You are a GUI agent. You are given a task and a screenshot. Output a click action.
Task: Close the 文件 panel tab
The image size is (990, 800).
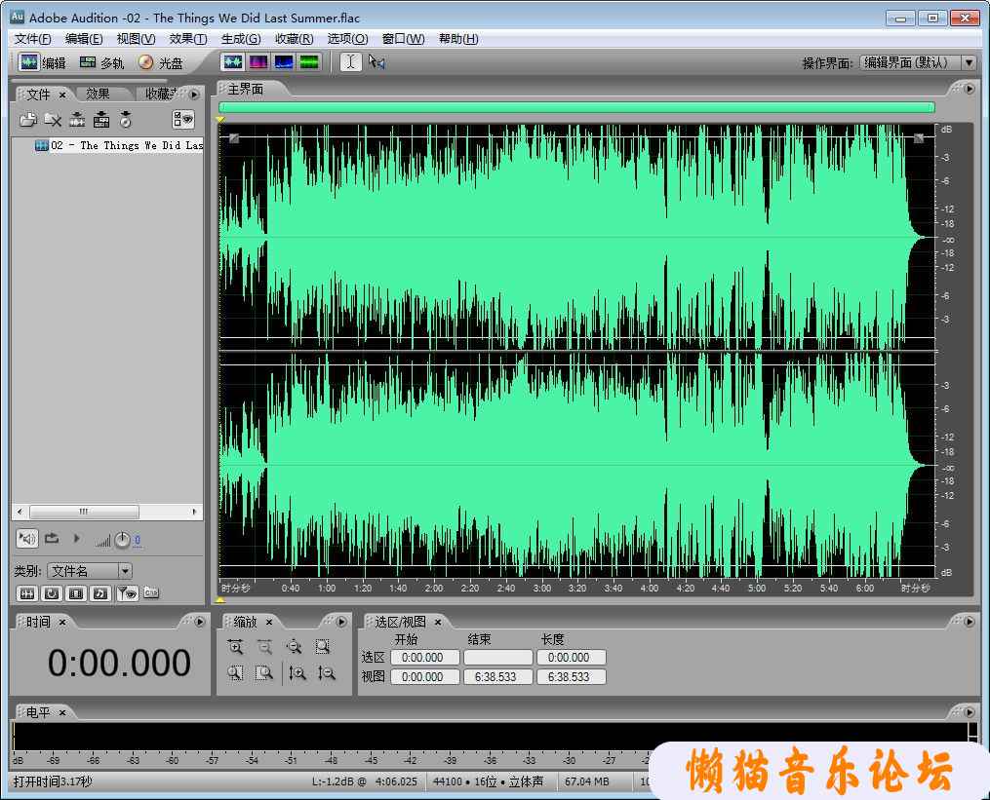61,95
